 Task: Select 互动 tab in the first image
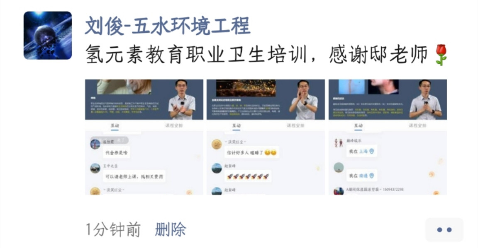[115, 125]
